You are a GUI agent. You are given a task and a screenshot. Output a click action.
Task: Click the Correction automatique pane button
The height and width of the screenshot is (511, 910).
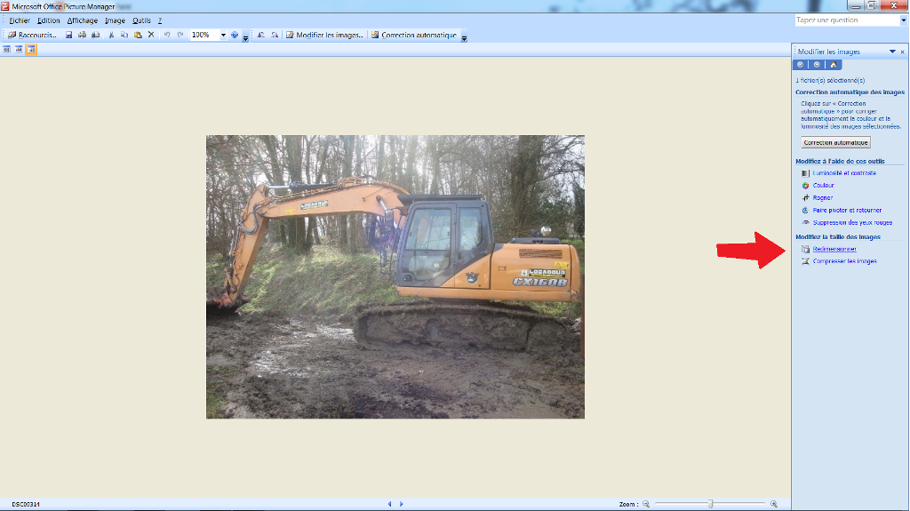coord(835,142)
